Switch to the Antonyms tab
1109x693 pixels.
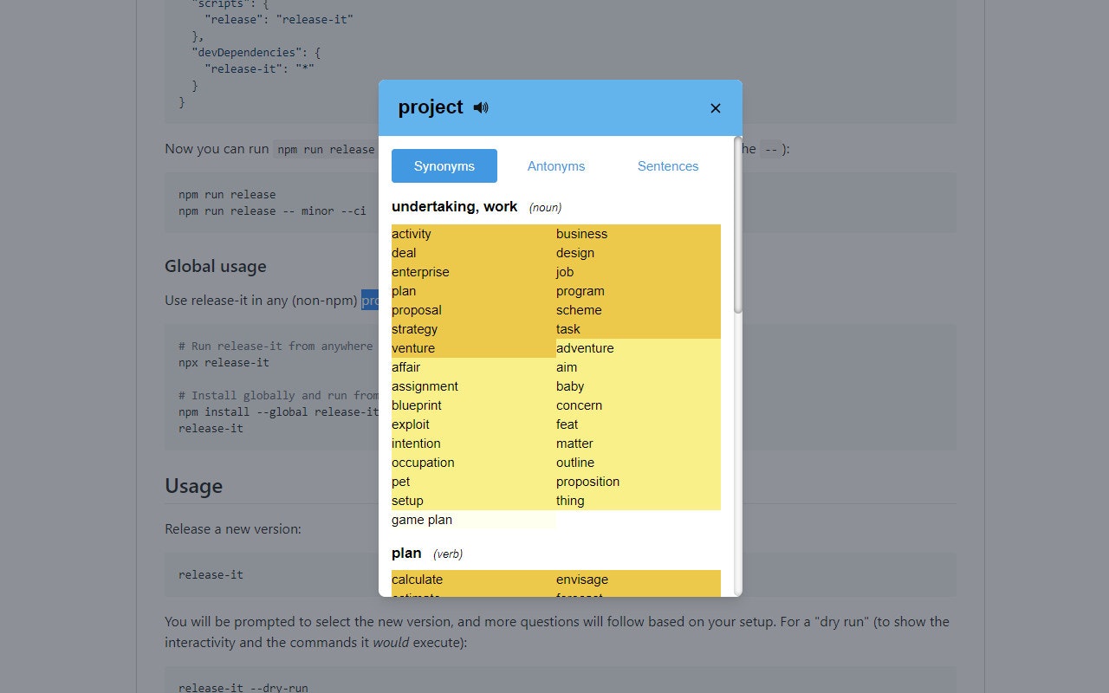pyautogui.click(x=556, y=166)
